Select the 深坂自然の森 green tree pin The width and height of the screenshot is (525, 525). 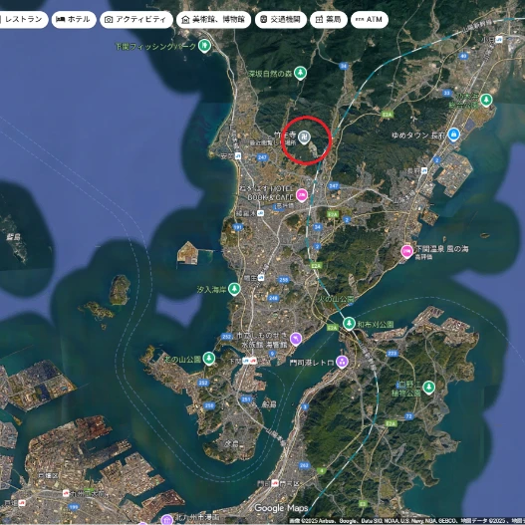click(x=300, y=73)
